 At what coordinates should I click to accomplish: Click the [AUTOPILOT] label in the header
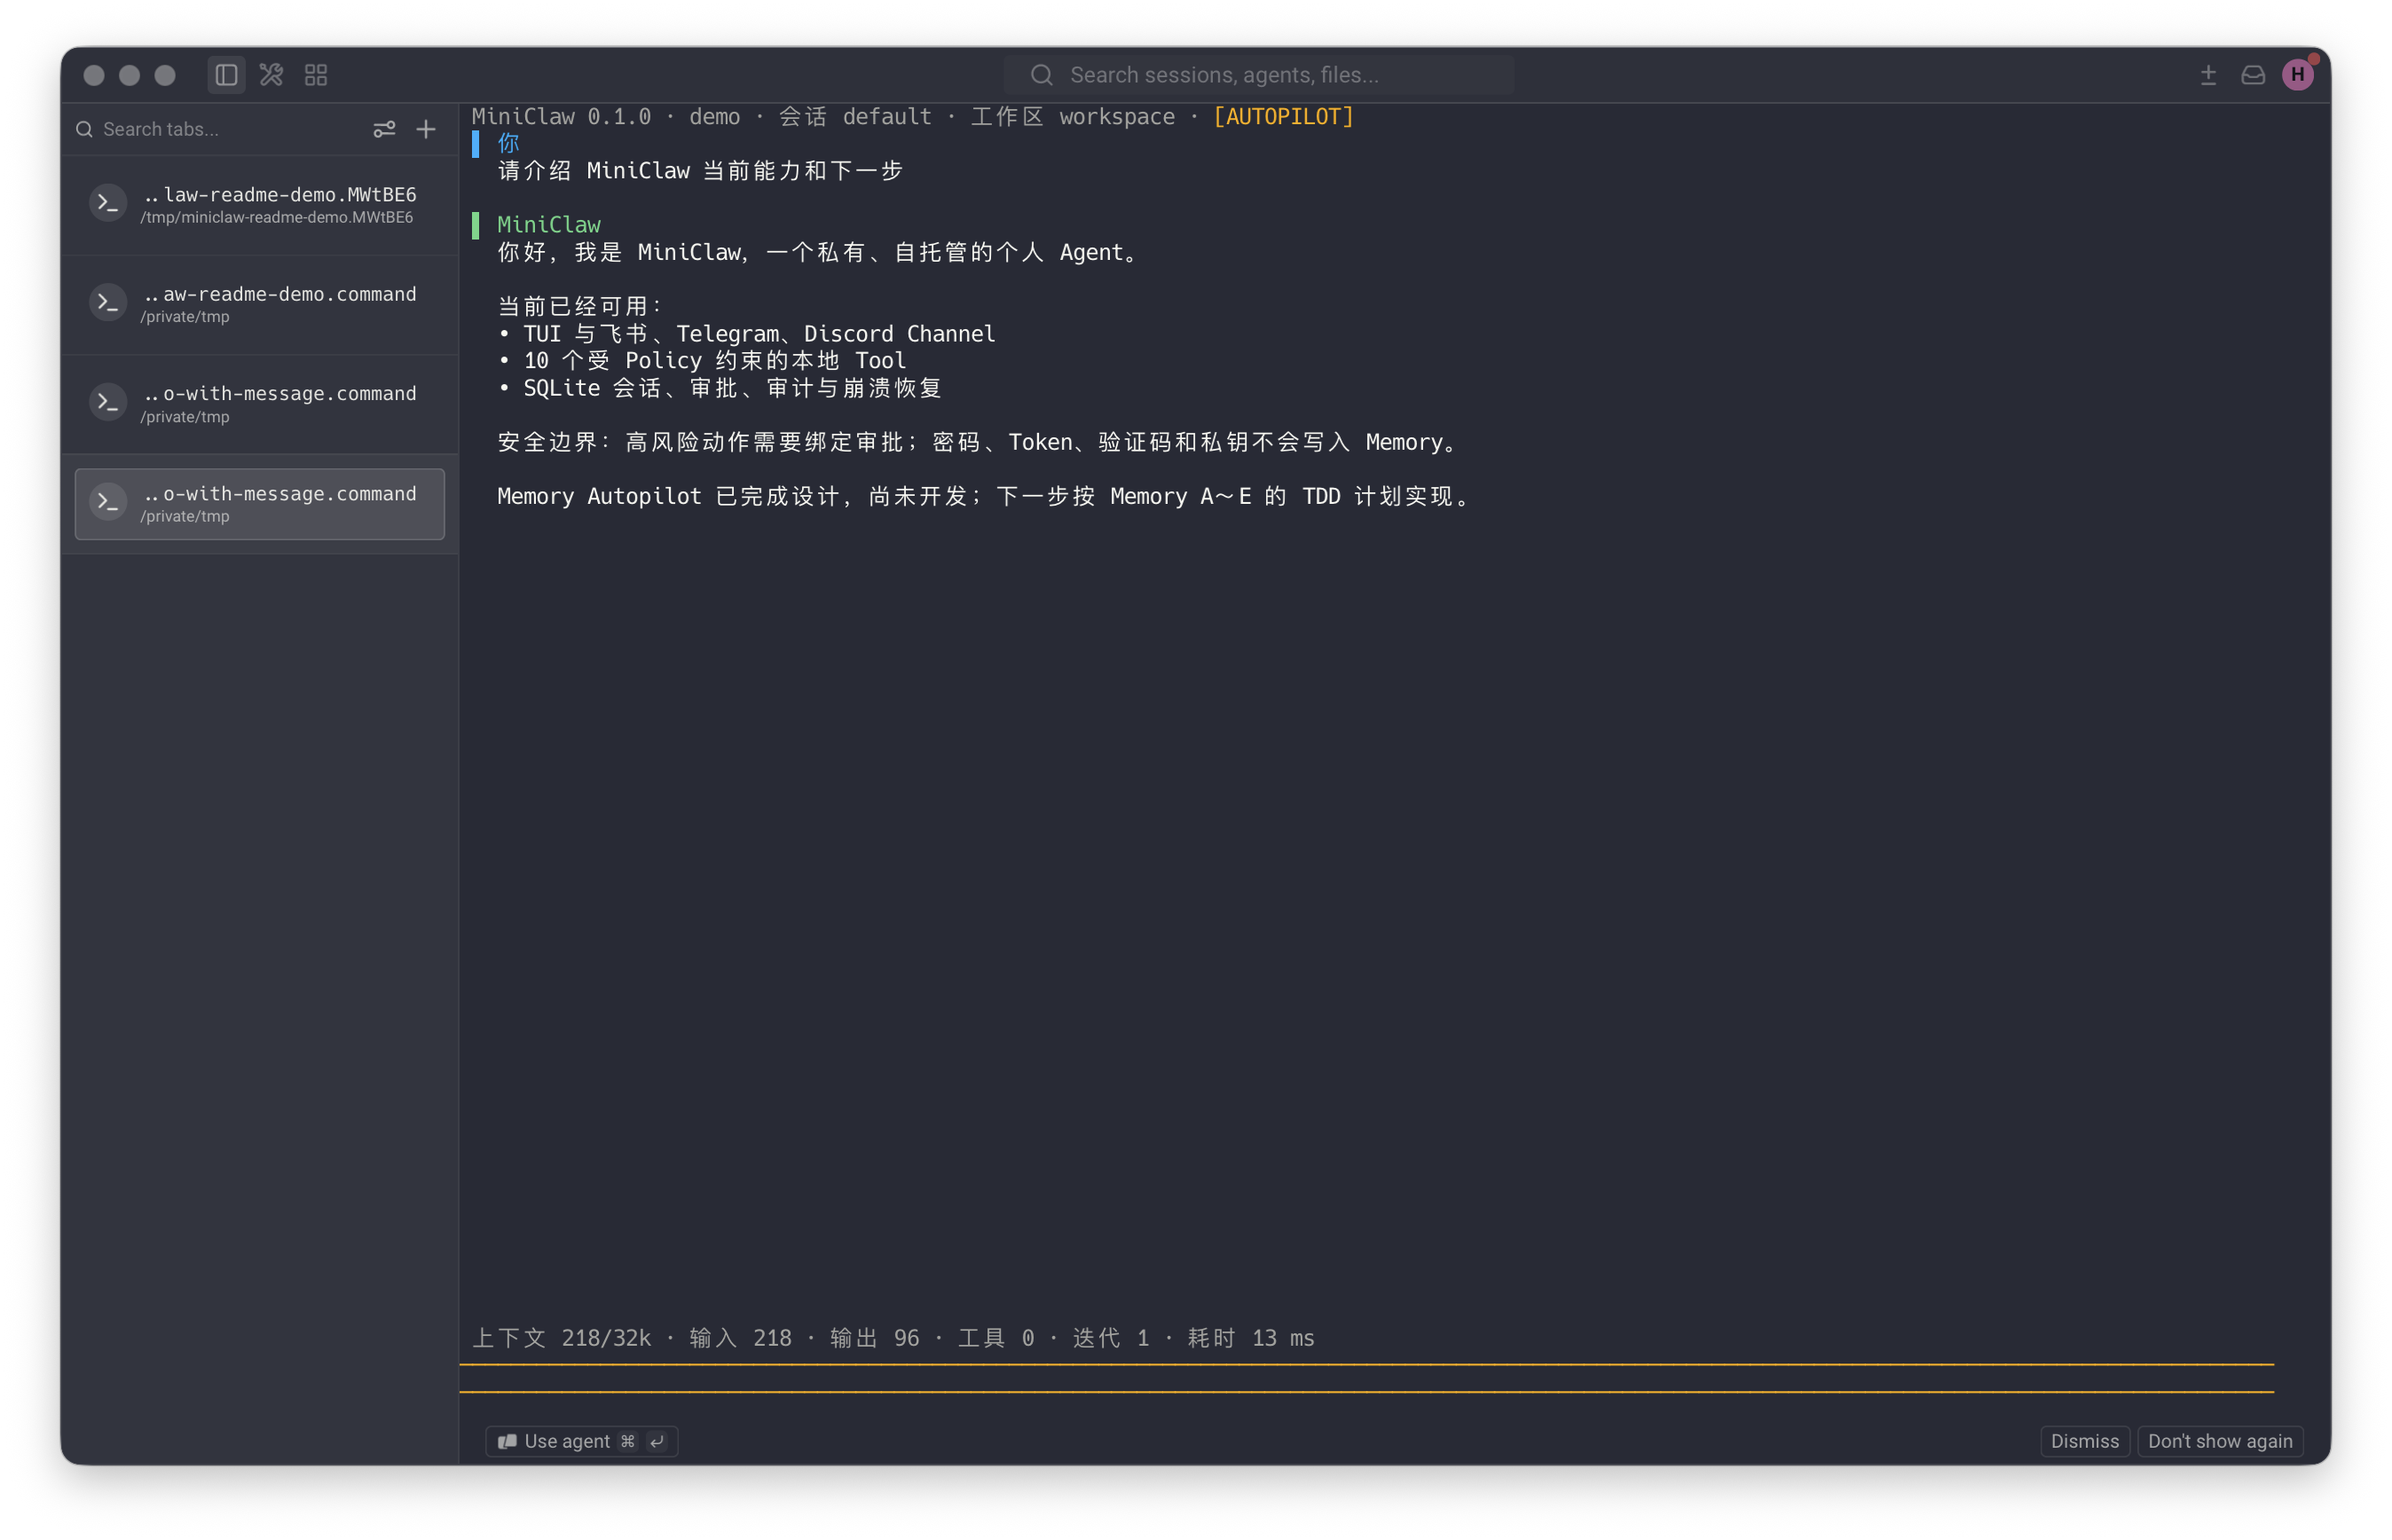[1283, 117]
